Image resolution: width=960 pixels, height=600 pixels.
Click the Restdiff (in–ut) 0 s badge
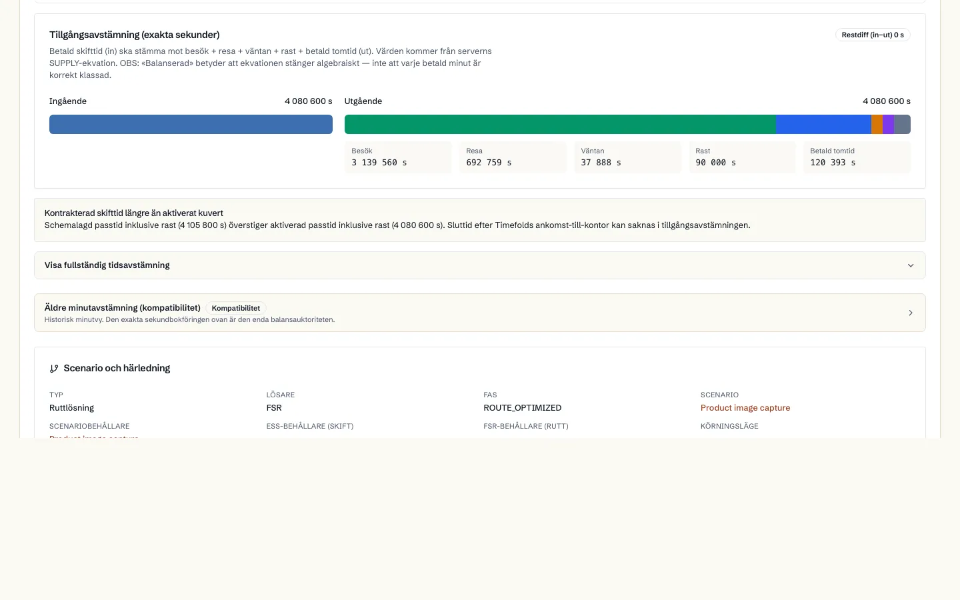coord(873,35)
